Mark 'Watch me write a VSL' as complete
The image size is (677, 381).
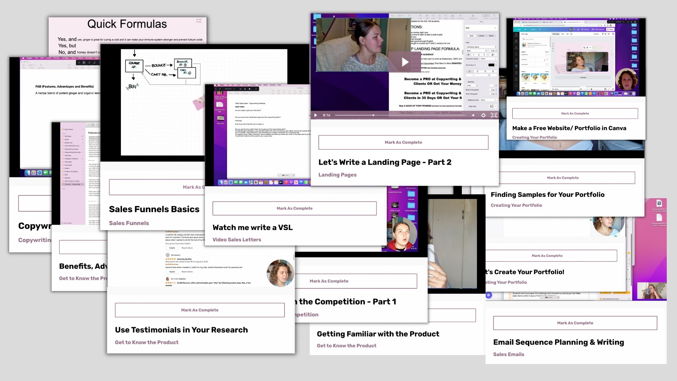[294, 208]
